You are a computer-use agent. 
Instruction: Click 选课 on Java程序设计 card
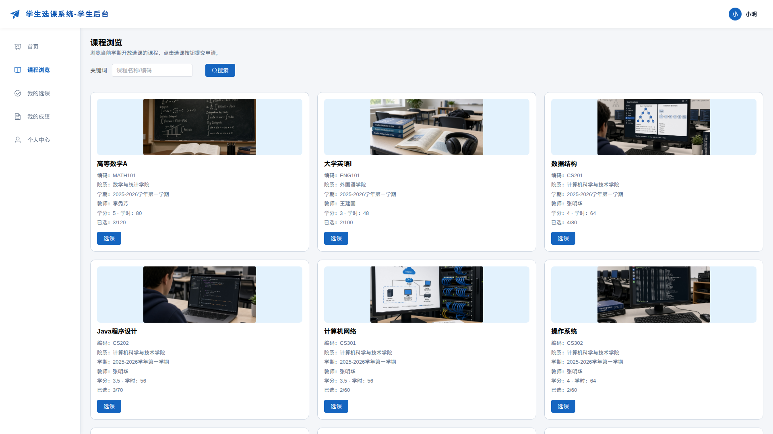point(109,406)
